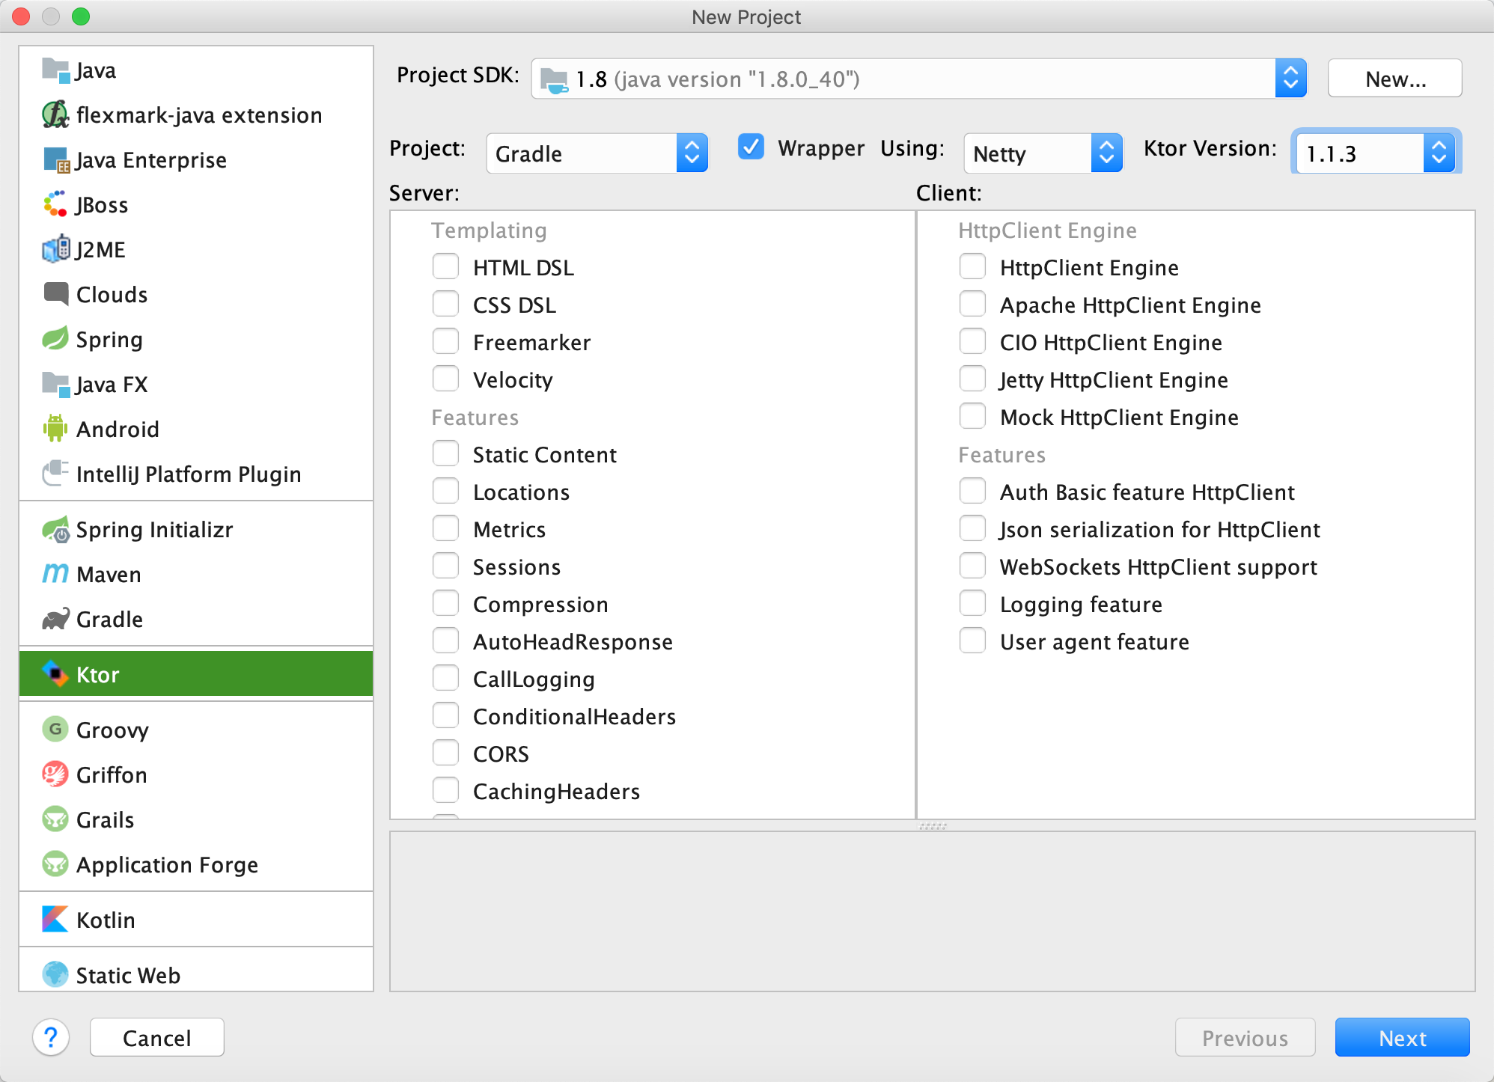Screen dimensions: 1494x1082
Task: Choose the Grails icon
Action: coord(55,819)
